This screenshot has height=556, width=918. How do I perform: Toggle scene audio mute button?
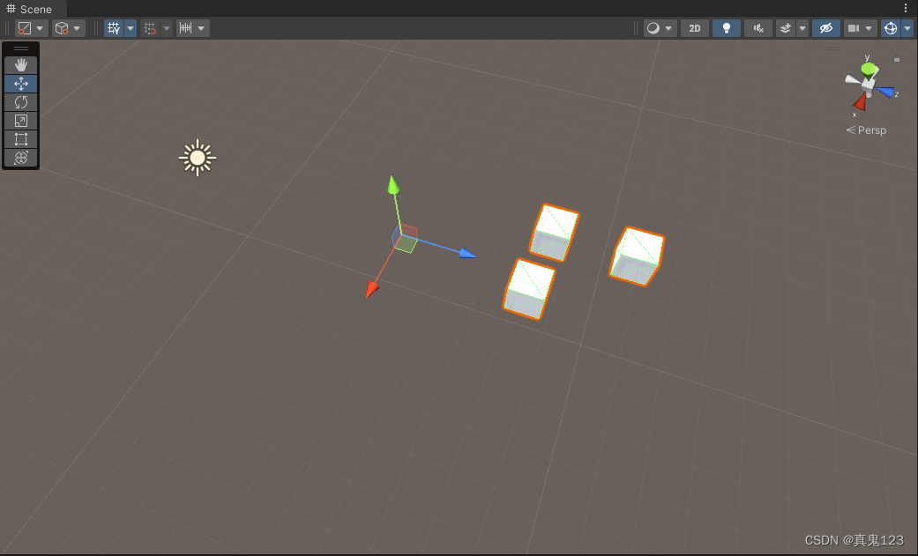(758, 28)
